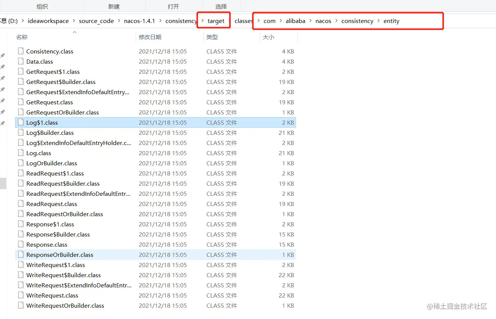
Task: Click the Response.class file icon
Action: (21, 244)
